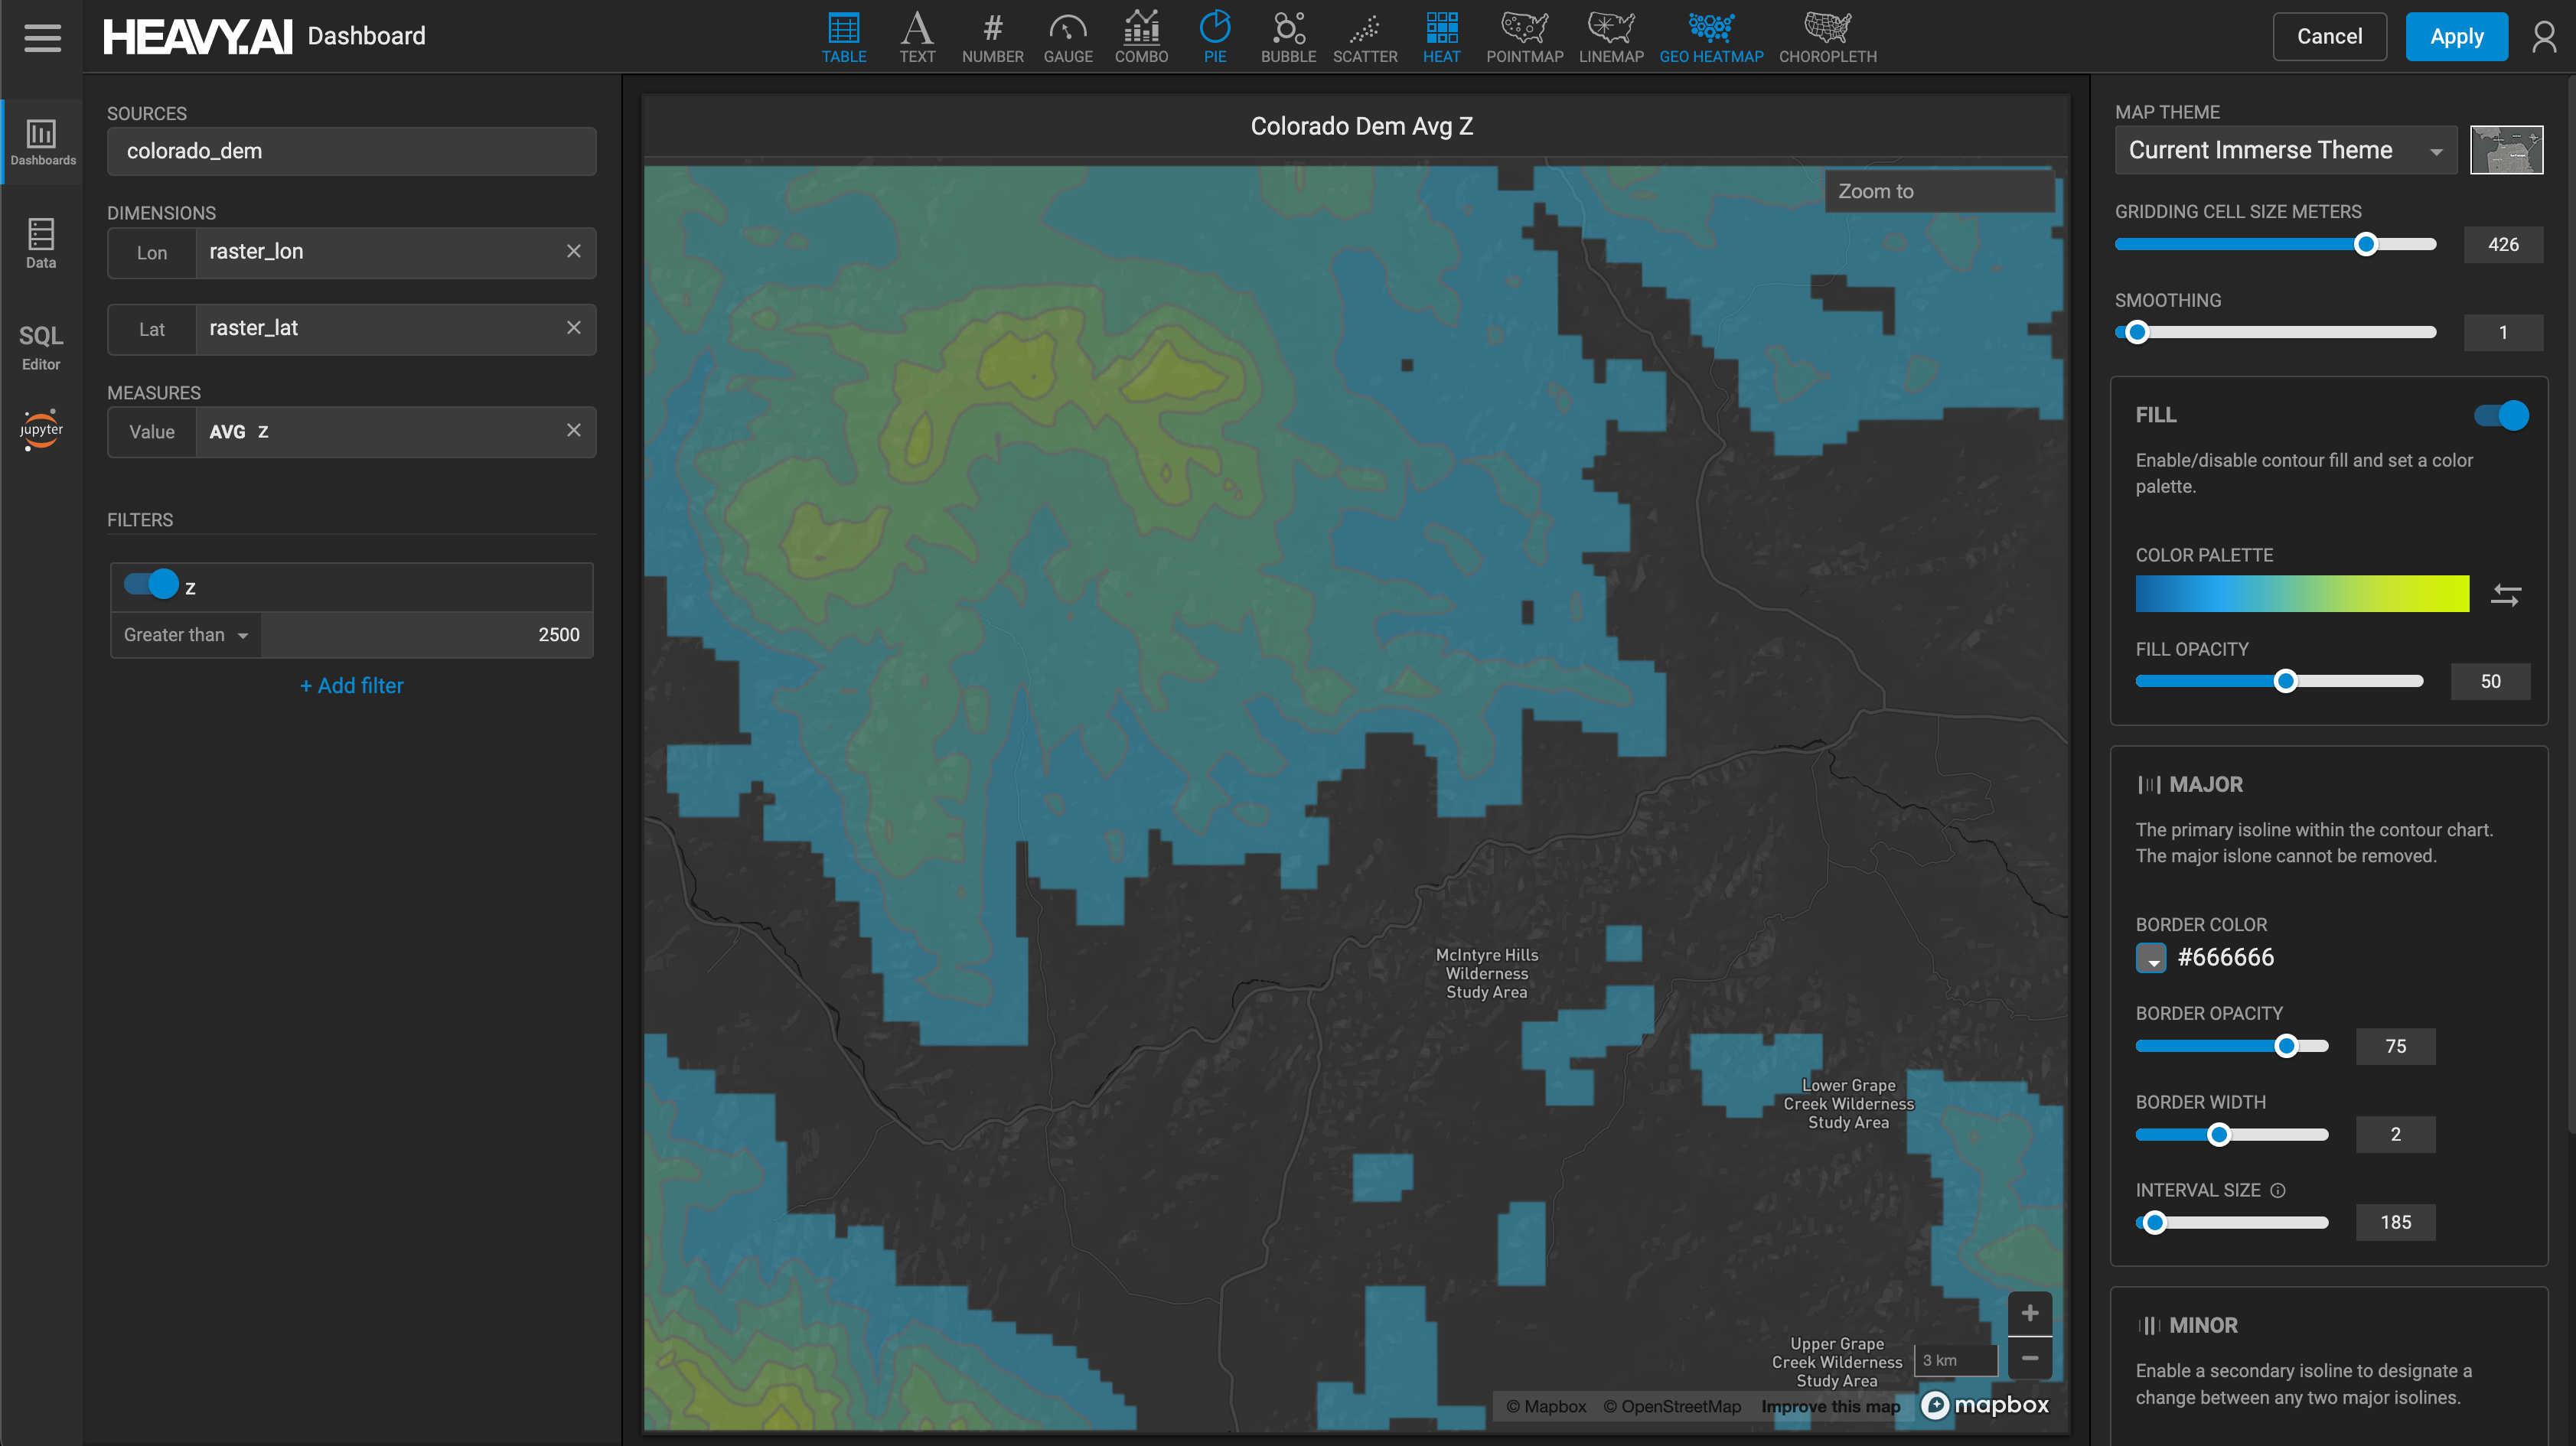Click the reverse color palette arrows icon
The height and width of the screenshot is (1446, 2576).
tap(2505, 595)
